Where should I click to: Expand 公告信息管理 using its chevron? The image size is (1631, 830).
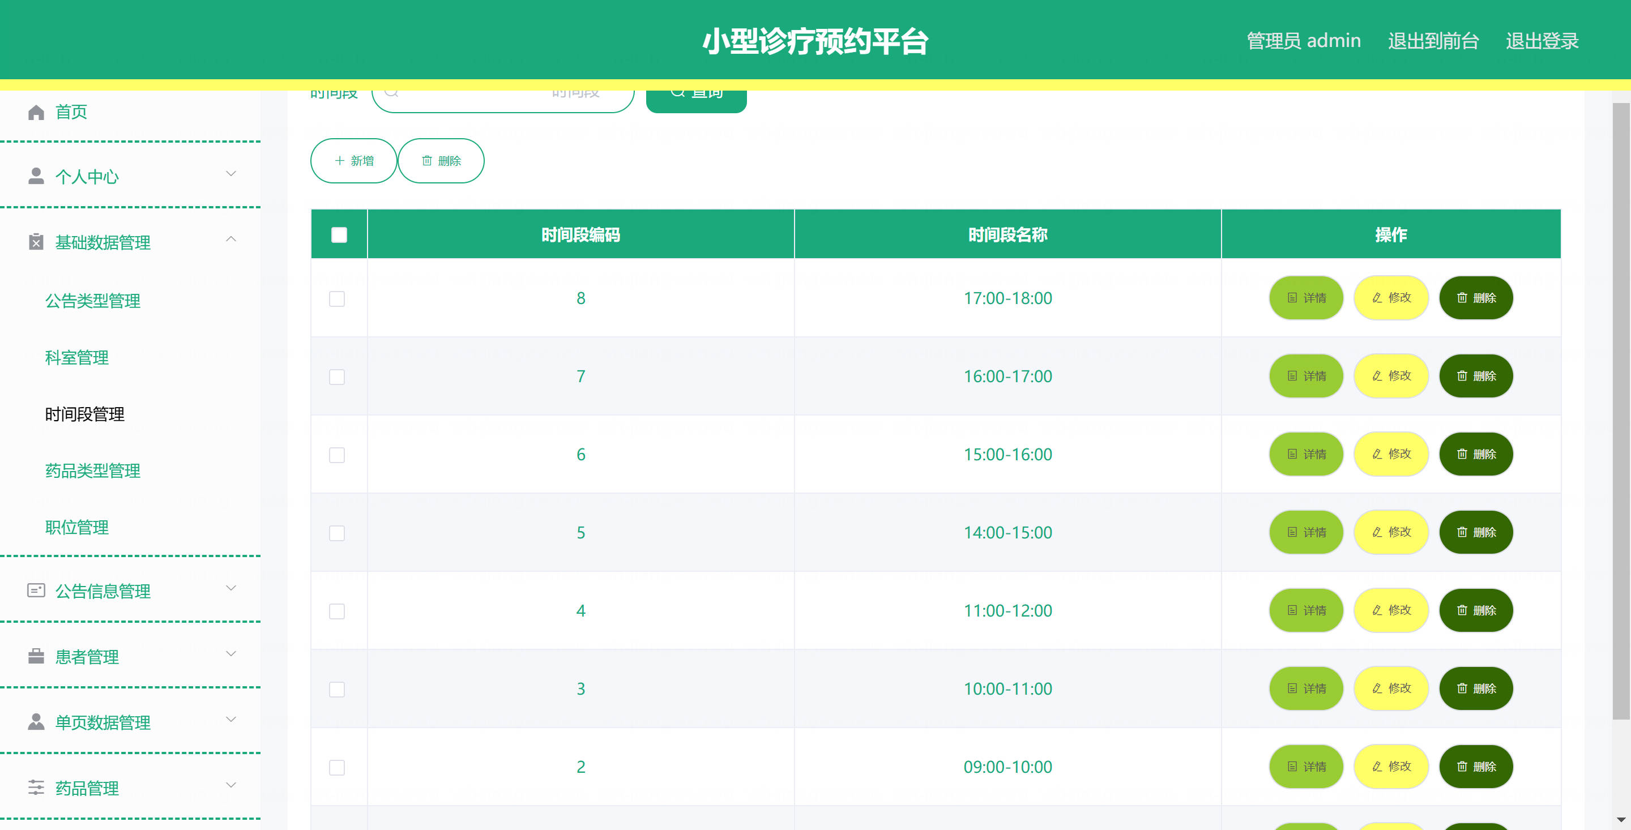(x=231, y=588)
